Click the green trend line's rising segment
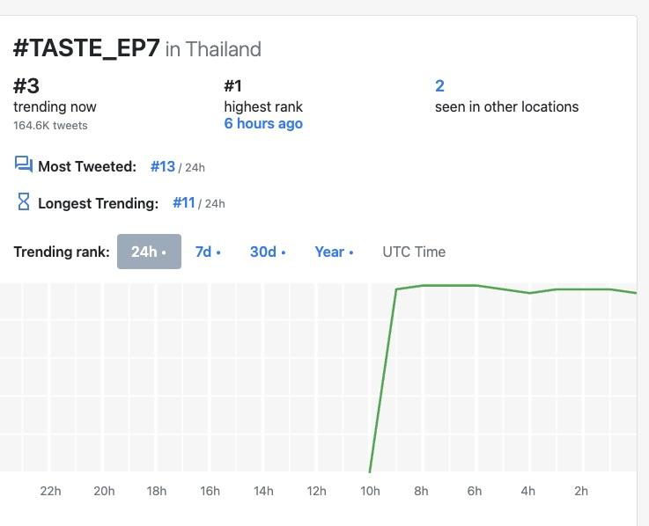Image resolution: width=649 pixels, height=526 pixels. (x=383, y=381)
